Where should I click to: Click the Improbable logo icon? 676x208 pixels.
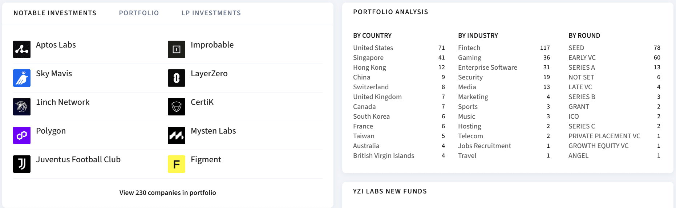pyautogui.click(x=177, y=49)
